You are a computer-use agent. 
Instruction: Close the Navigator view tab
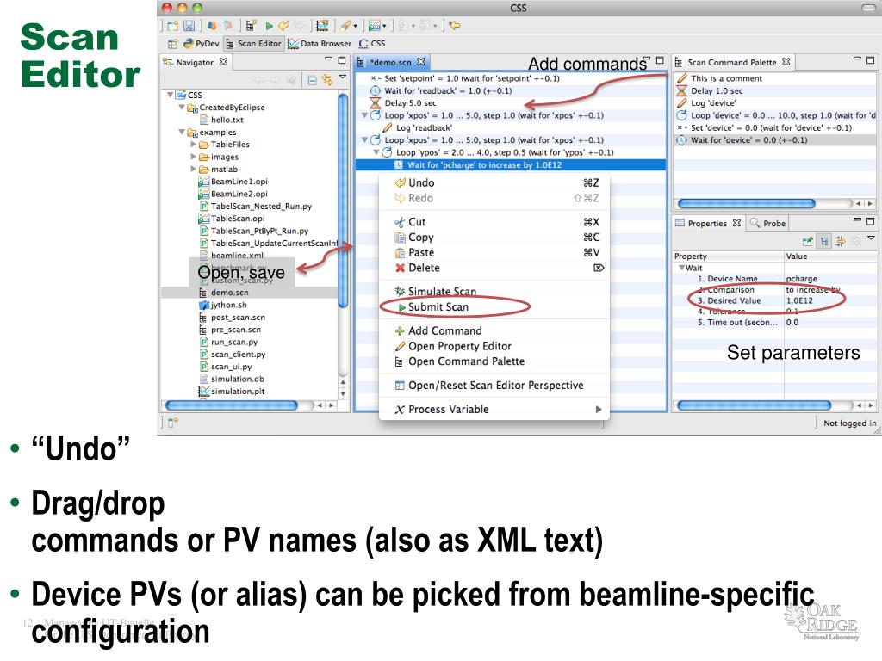[x=223, y=62]
